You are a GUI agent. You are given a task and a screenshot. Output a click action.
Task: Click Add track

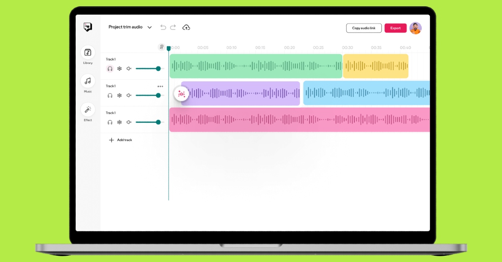click(120, 140)
